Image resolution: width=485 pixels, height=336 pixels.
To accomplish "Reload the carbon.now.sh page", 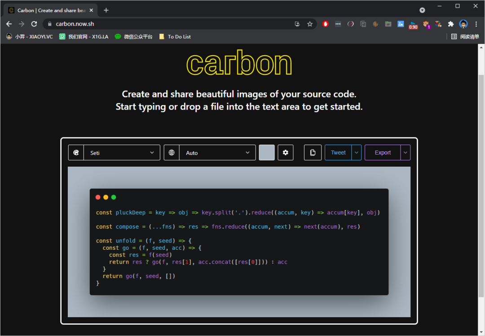I will (x=34, y=24).
